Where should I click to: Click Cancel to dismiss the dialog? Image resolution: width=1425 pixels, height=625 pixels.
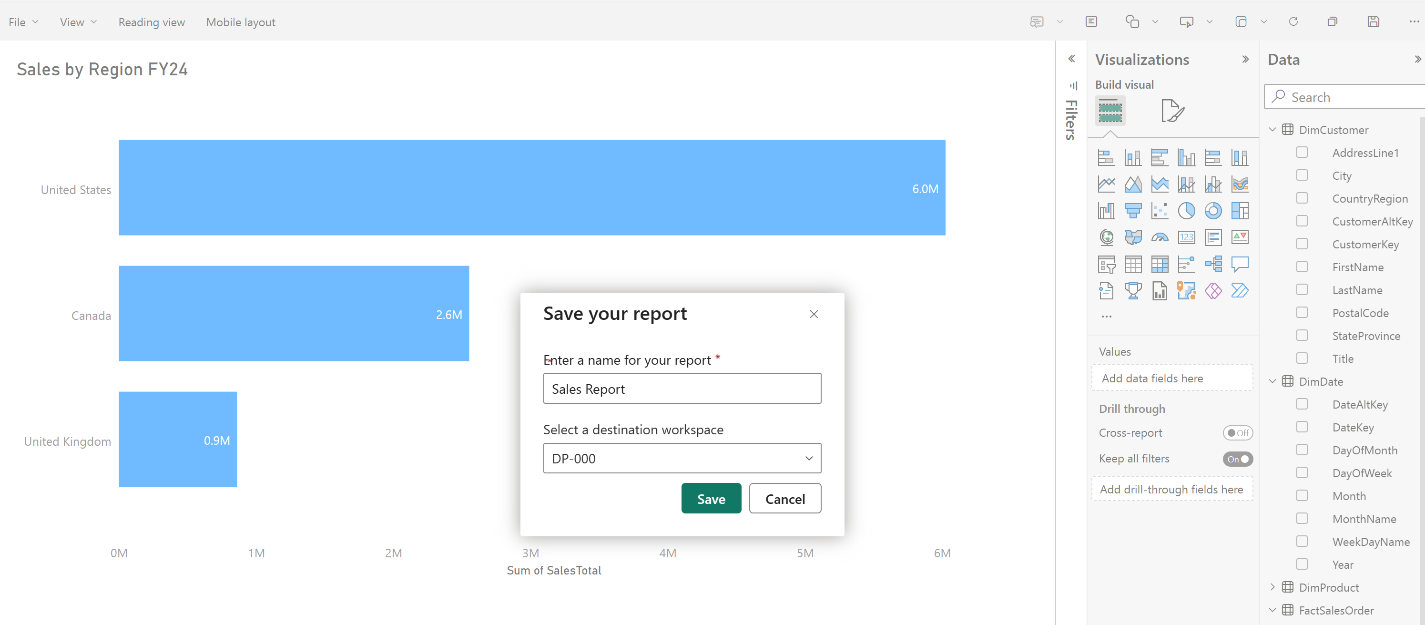(784, 499)
